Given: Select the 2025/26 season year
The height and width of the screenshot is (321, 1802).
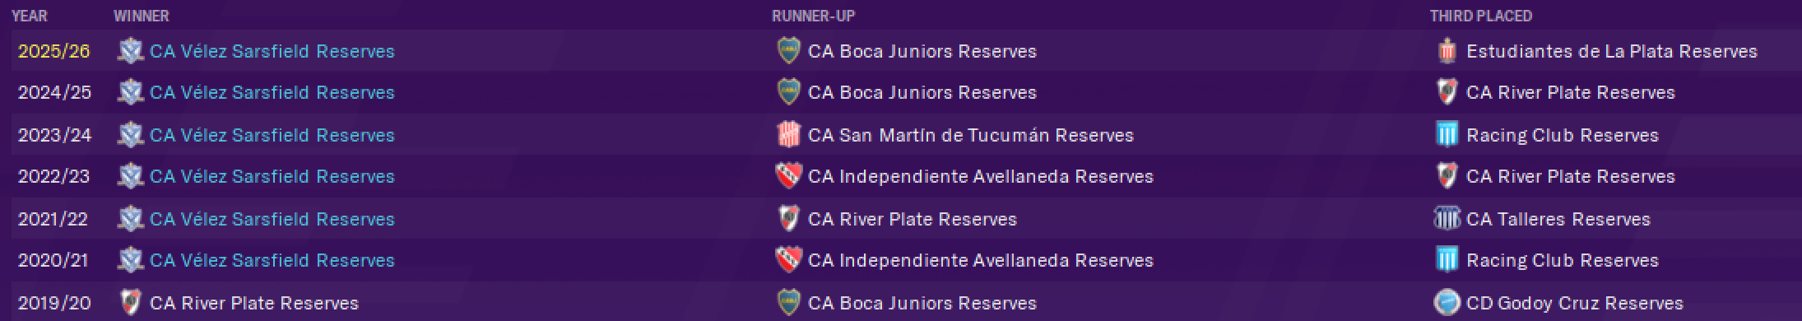Looking at the screenshot, I should (x=54, y=51).
